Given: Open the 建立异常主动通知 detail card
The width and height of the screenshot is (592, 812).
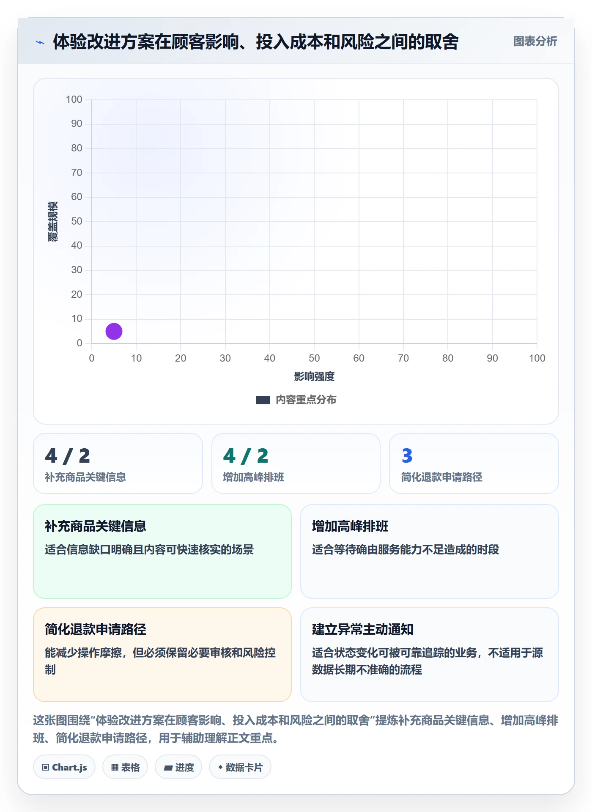Looking at the screenshot, I should 430,655.
